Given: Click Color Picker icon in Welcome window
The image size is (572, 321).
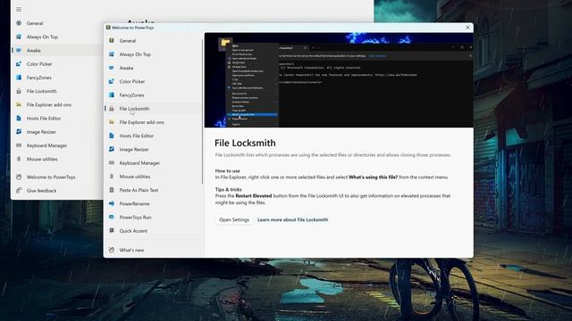Looking at the screenshot, I should click(x=112, y=81).
